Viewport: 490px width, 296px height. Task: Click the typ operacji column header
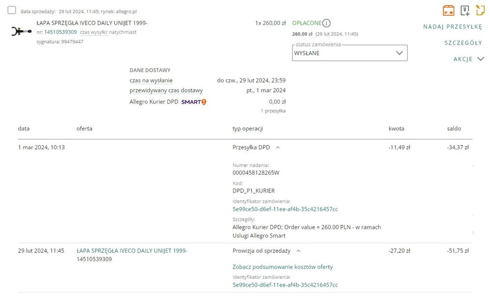[248, 129]
